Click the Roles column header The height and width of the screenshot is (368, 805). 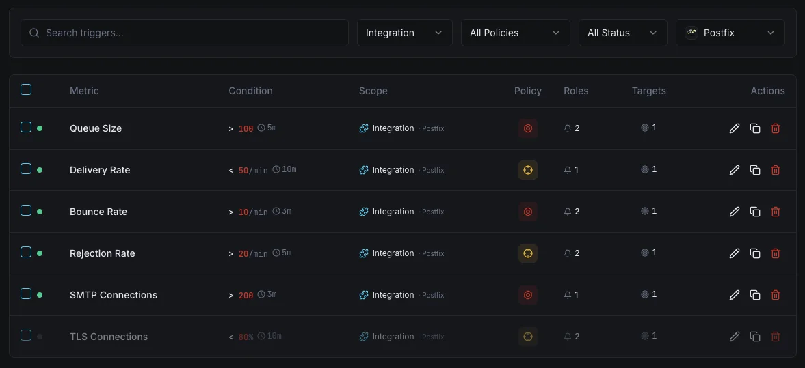point(576,91)
